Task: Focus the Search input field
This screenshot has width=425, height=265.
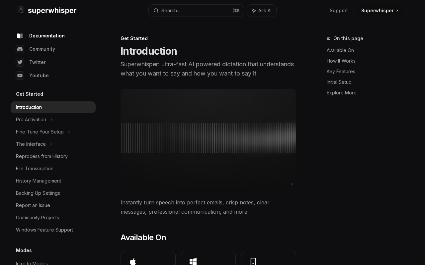Action: pyautogui.click(x=196, y=11)
